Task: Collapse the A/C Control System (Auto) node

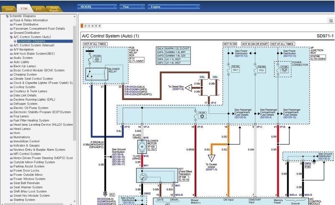Action: click(x=11, y=37)
